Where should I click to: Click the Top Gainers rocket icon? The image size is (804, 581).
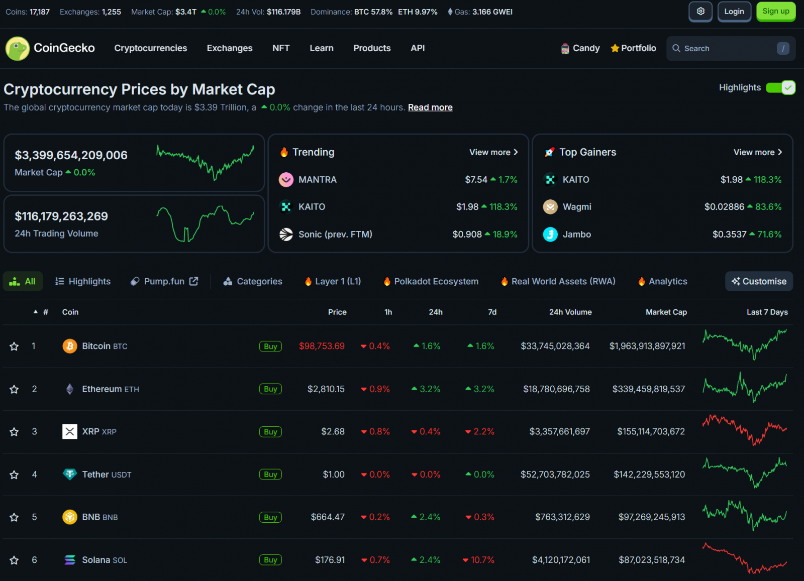tap(550, 152)
